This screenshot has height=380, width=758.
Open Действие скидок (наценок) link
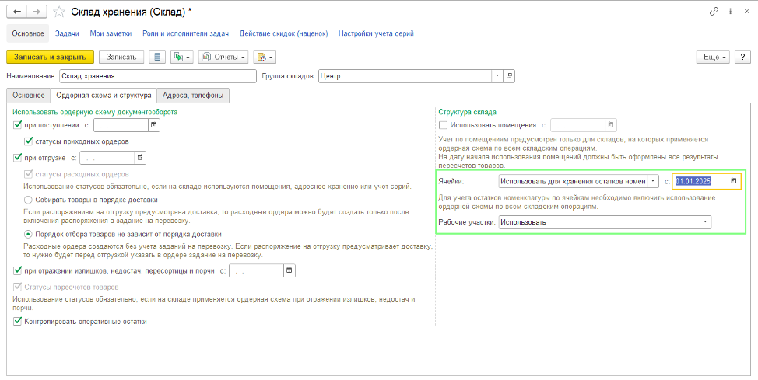(284, 33)
